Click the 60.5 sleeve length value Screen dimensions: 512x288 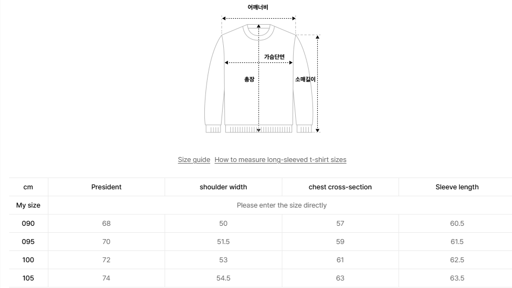[x=457, y=224]
